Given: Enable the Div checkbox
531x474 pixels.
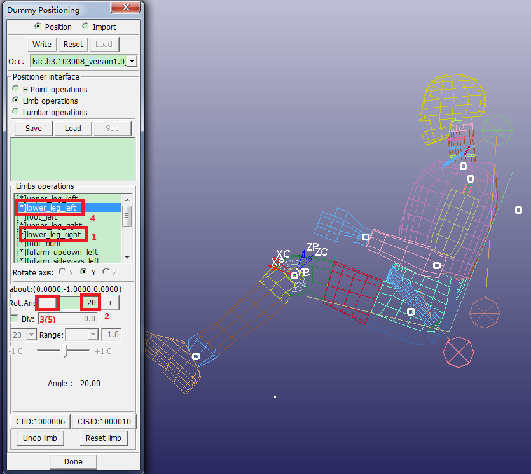Looking at the screenshot, I should [x=15, y=319].
